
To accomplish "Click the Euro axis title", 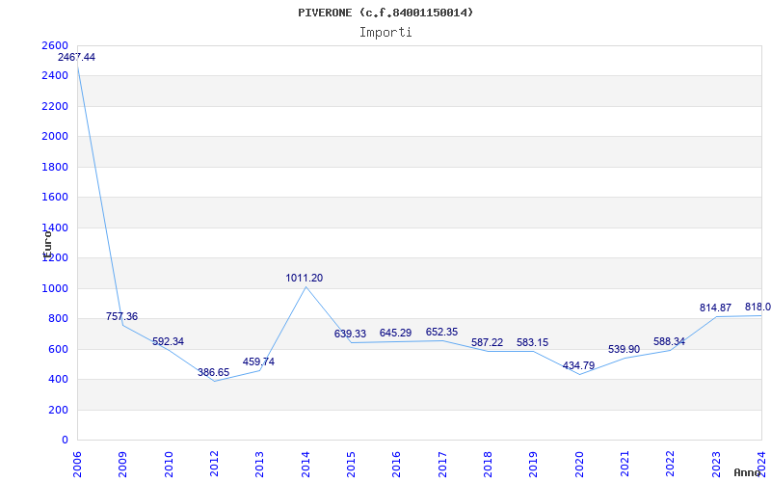I will [x=47, y=245].
